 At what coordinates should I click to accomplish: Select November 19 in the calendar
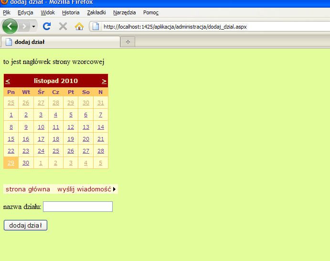71,139
